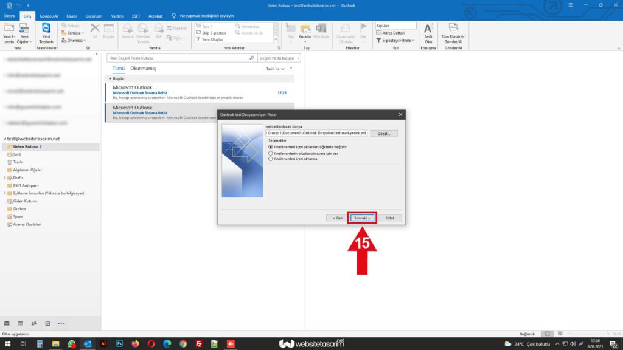Click the Sonraki button in import dialog
The height and width of the screenshot is (350, 623).
(362, 218)
